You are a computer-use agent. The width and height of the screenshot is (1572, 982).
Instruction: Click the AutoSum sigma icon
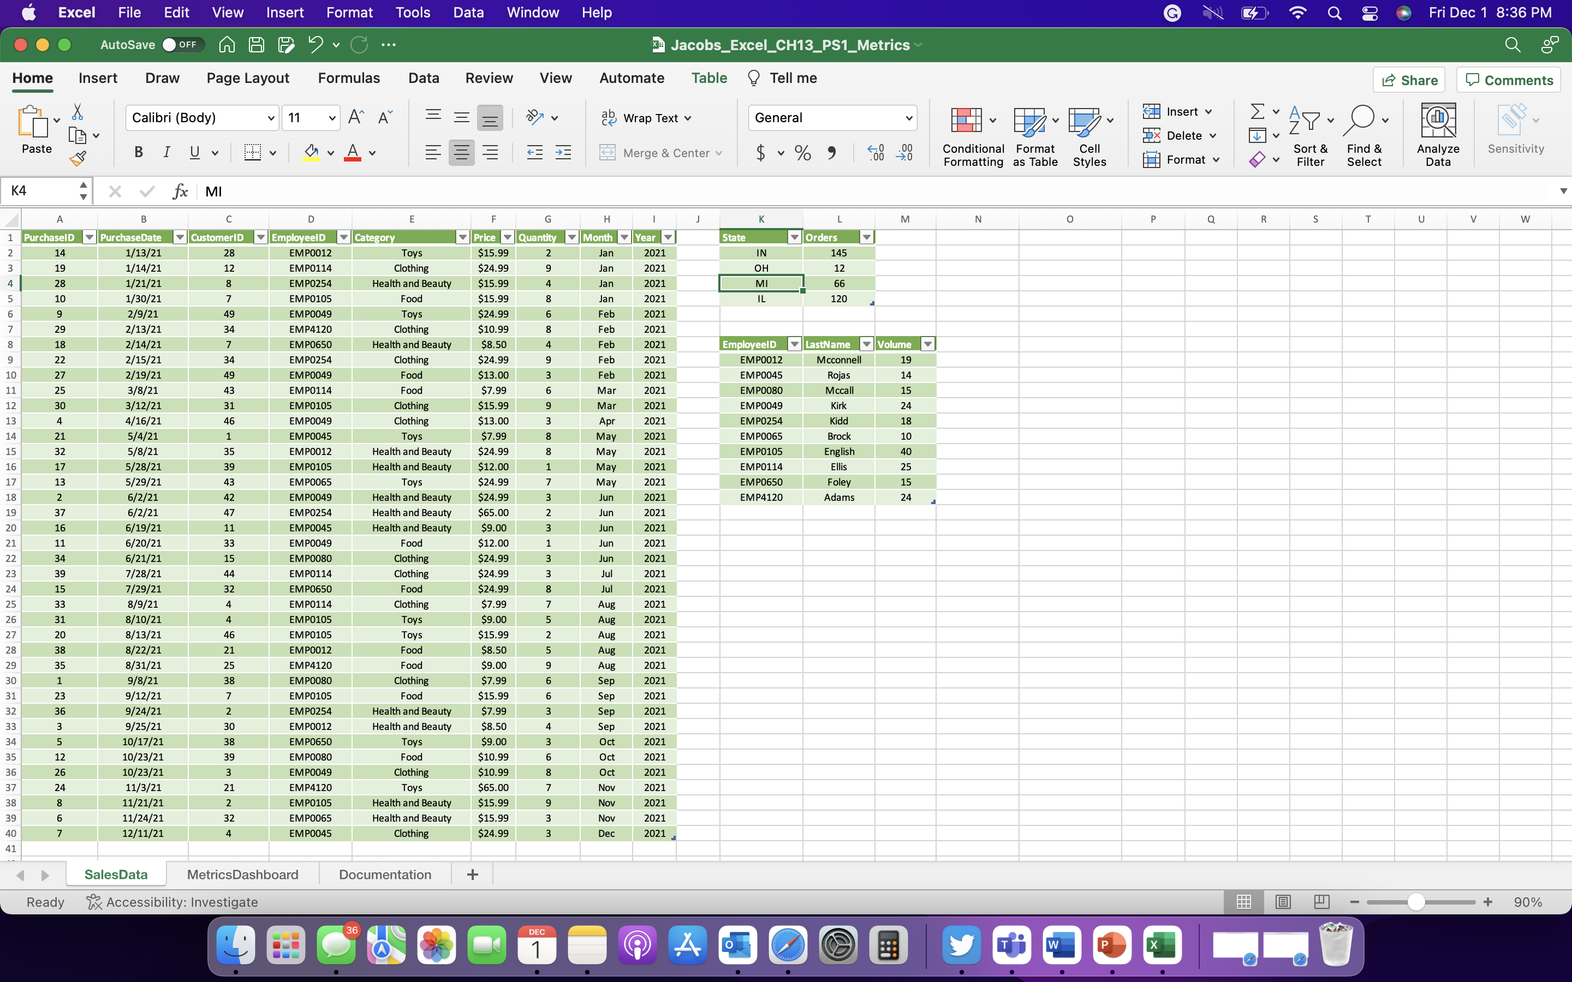tap(1257, 112)
